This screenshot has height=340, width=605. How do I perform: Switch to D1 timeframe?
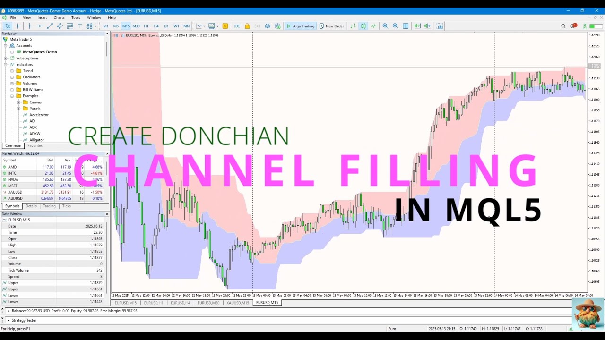pyautogui.click(x=166, y=26)
